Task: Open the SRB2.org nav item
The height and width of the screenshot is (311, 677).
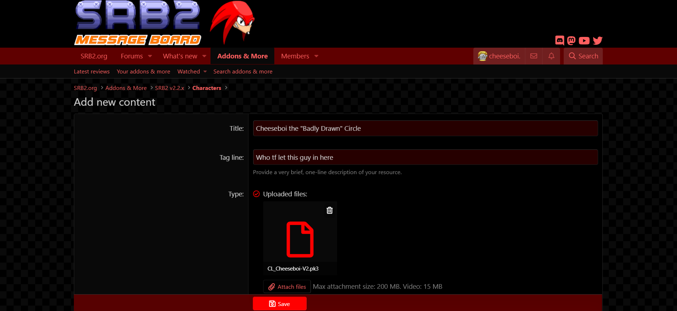Action: pos(94,56)
